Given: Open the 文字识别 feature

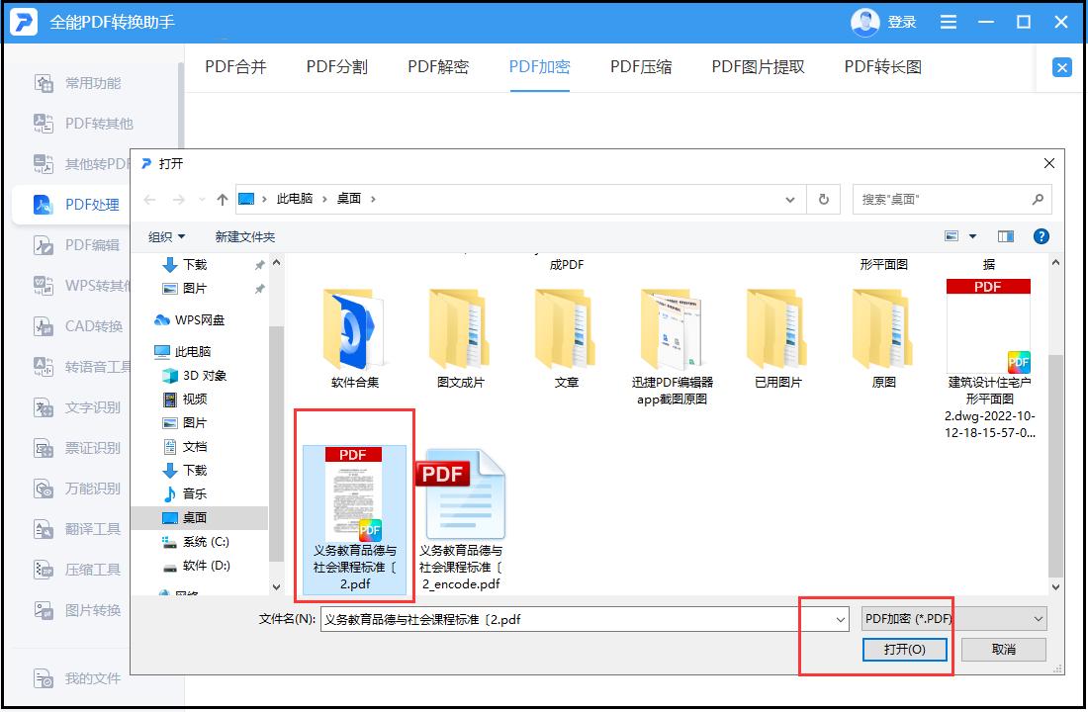Looking at the screenshot, I should (x=74, y=407).
